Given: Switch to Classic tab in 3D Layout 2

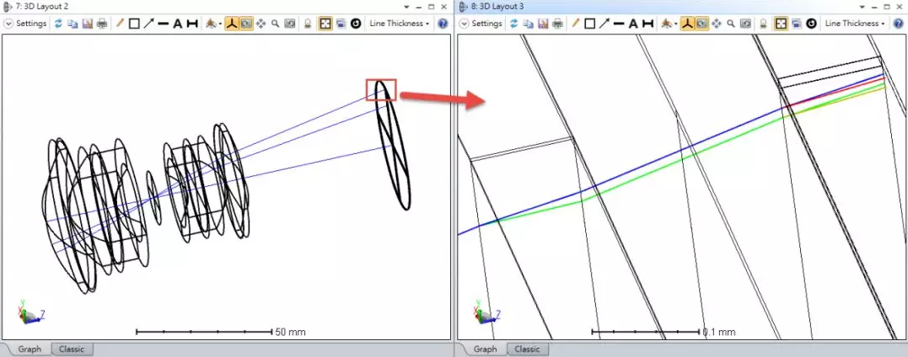Looking at the screenshot, I should click(72, 349).
